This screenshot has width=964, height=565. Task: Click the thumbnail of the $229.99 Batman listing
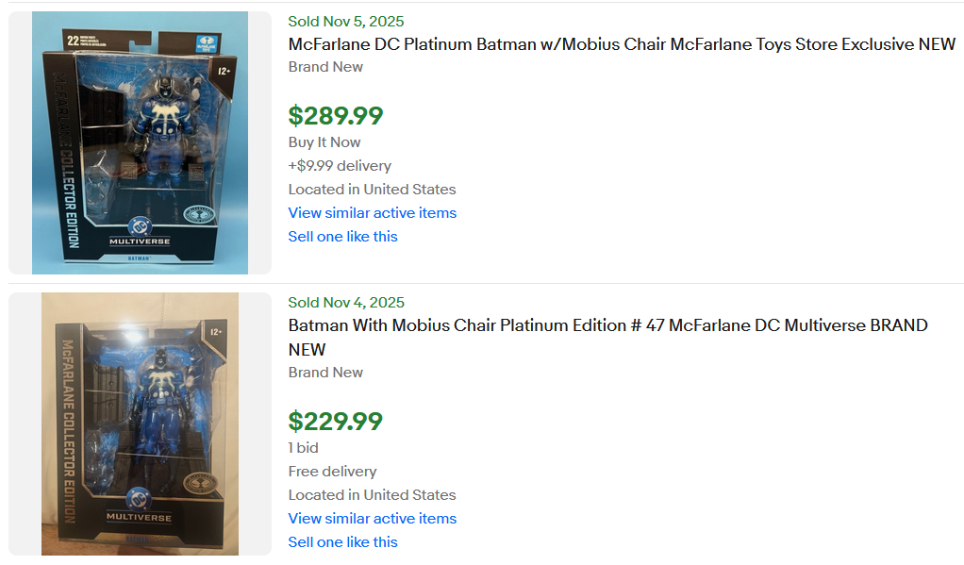(x=140, y=424)
